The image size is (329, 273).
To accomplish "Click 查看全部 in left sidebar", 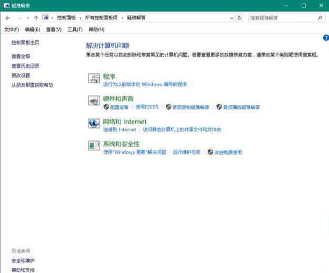I will (21, 57).
